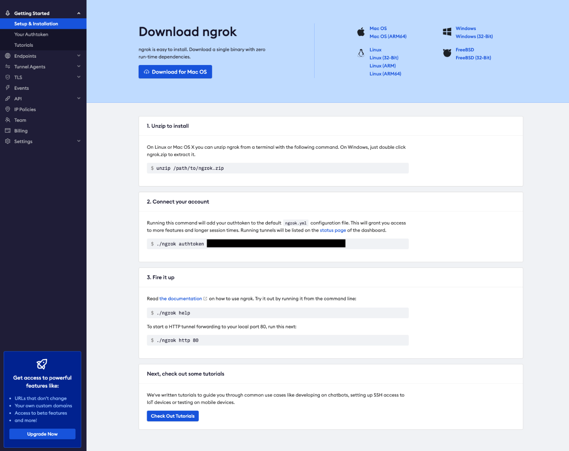The image size is (569, 451).
Task: Follow the status page link
Action: (333, 230)
